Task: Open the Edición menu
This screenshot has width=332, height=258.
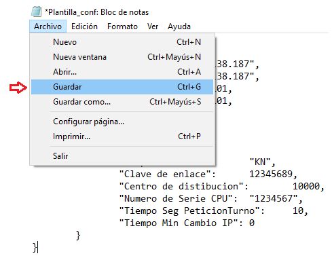Action: coord(84,26)
